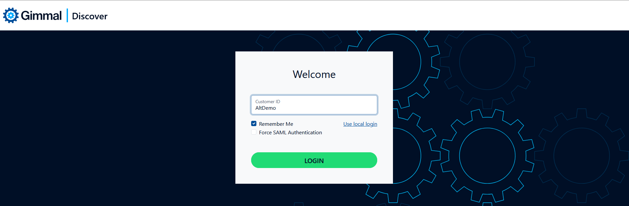629x206 pixels.
Task: Click the Welcome heading
Action: 314,74
